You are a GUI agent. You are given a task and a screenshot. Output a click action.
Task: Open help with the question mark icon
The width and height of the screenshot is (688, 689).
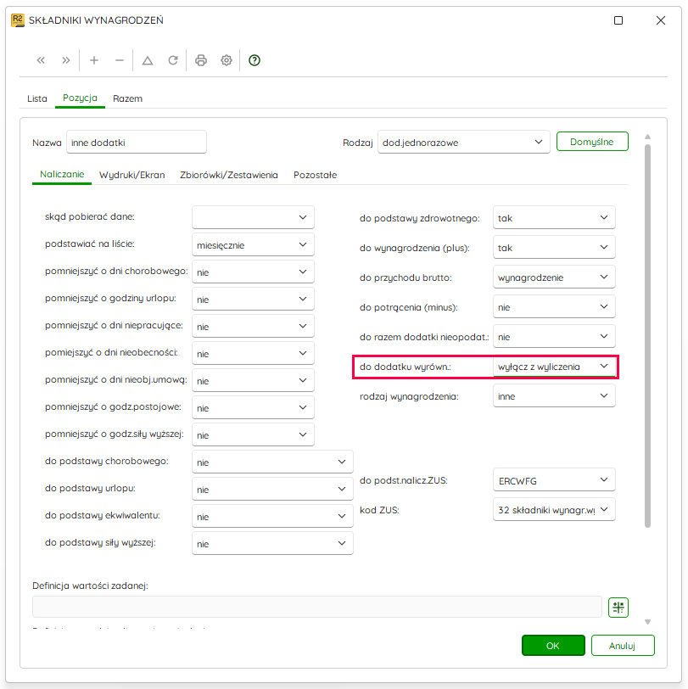255,60
